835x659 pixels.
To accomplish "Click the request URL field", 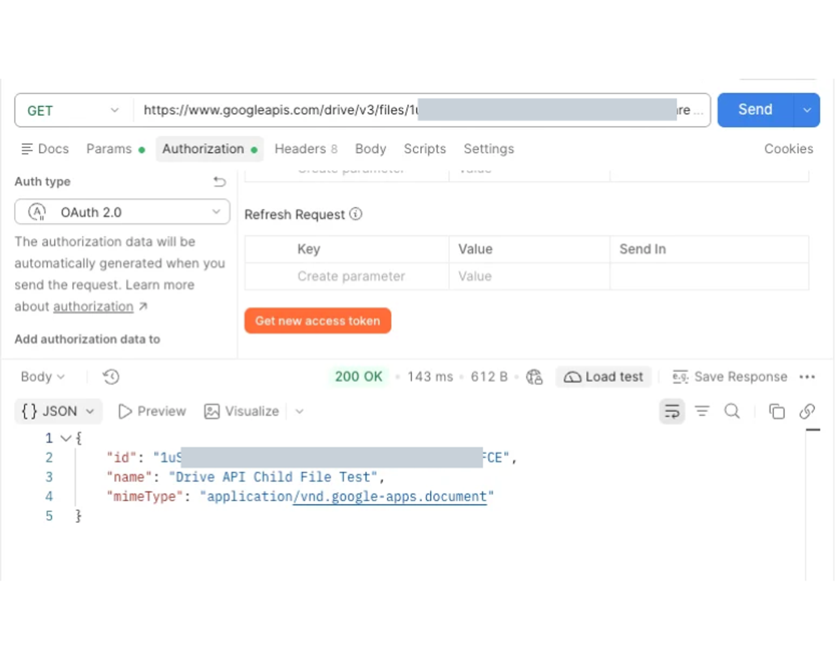I will 422,110.
